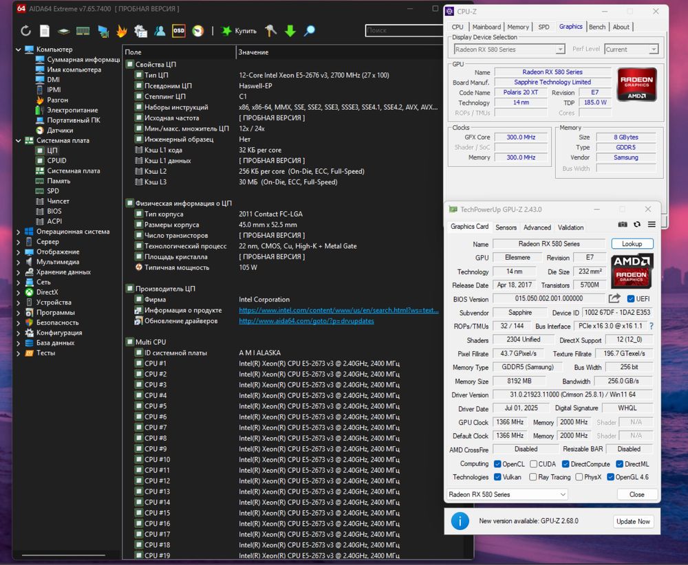
Task: Click the GPU-Z BIOS export share icon
Action: click(614, 298)
